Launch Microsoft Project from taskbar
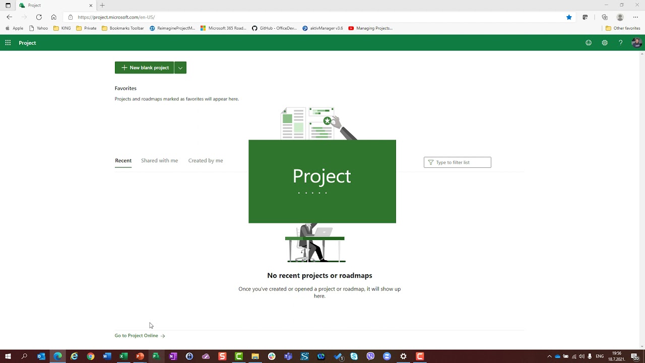This screenshot has height=363, width=645. (x=156, y=356)
